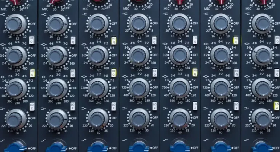Toggle the lit yellow HI Q button on fifth channel strip

(x=195, y=73)
